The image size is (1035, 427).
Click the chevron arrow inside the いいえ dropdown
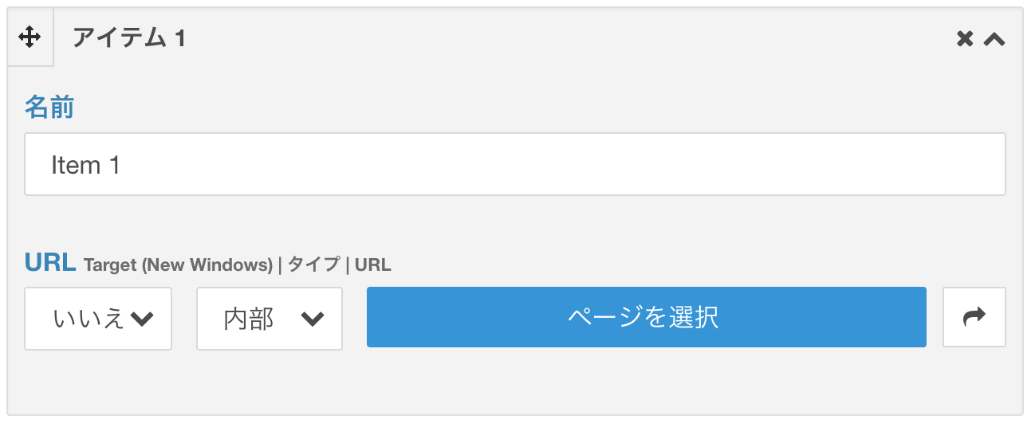click(142, 319)
